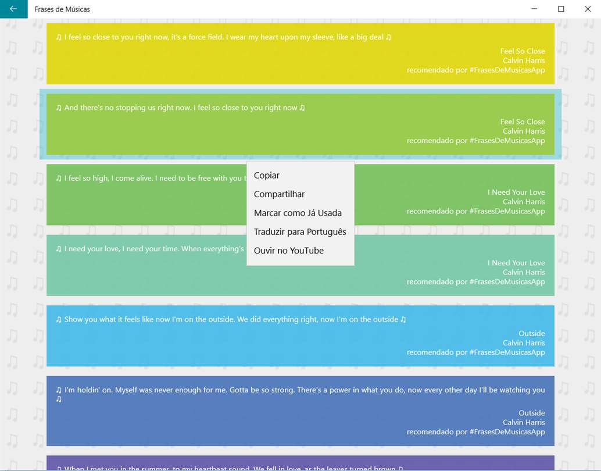
Task: Click 'I Need Your Love' on 'feel so high' card
Action: tap(516, 192)
